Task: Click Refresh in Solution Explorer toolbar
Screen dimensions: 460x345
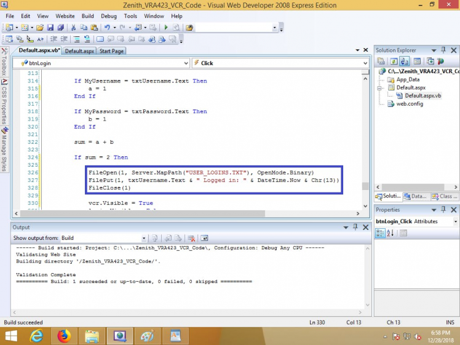Action: (394, 61)
